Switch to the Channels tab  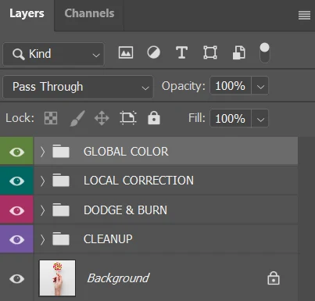tap(89, 13)
